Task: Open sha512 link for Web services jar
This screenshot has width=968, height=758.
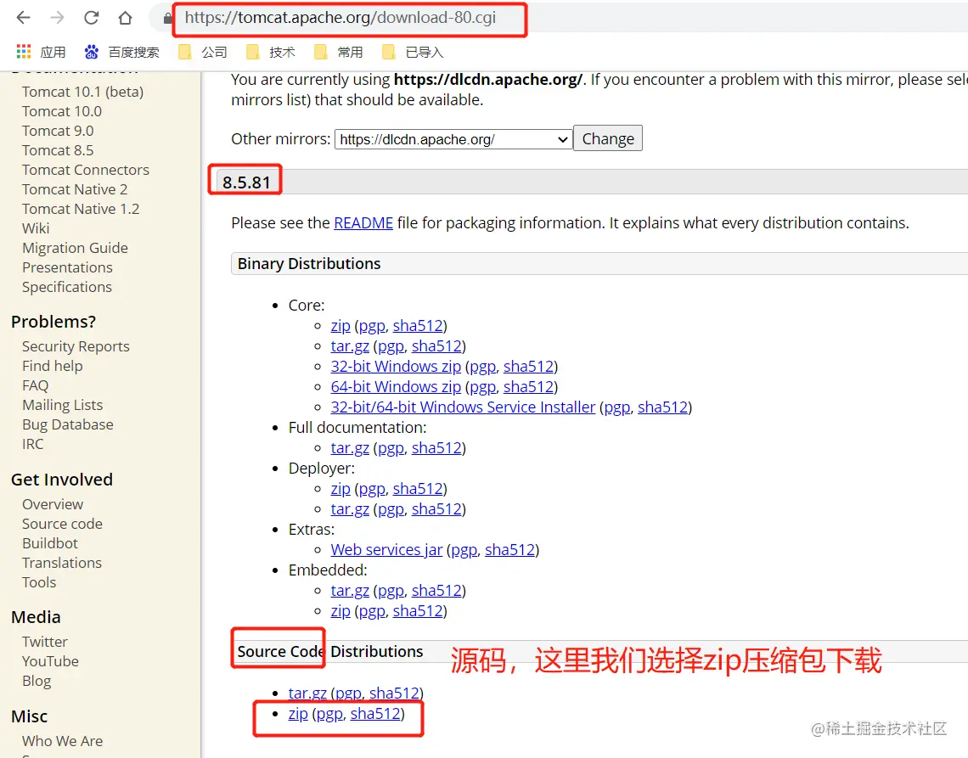Action: point(509,550)
